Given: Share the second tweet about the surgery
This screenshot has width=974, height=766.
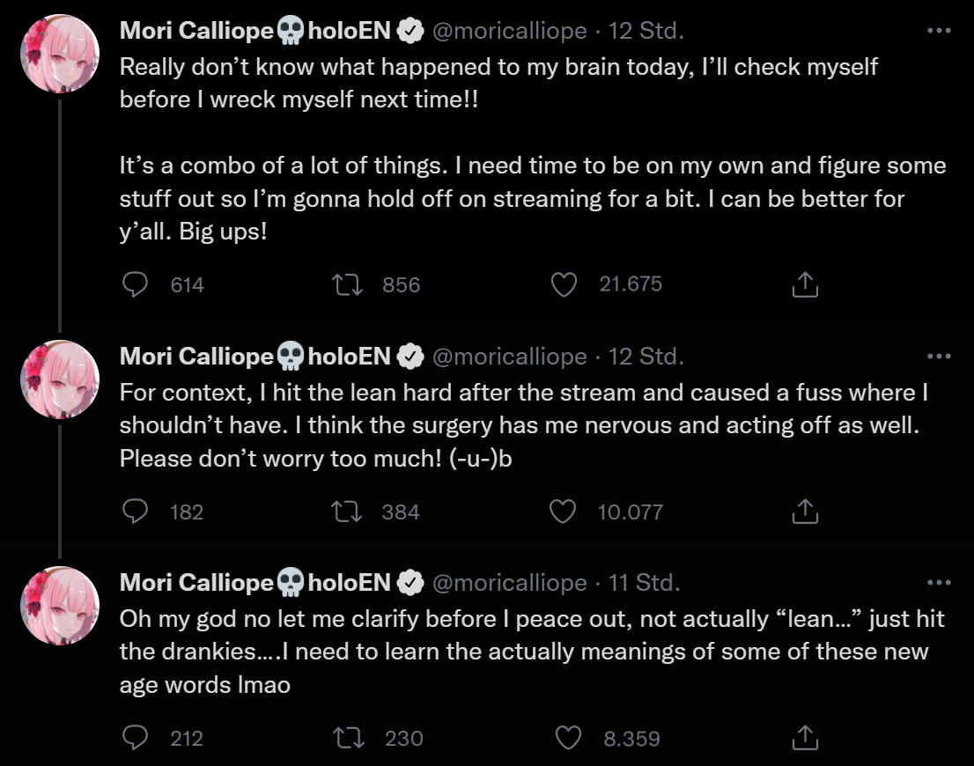Looking at the screenshot, I should (x=805, y=512).
